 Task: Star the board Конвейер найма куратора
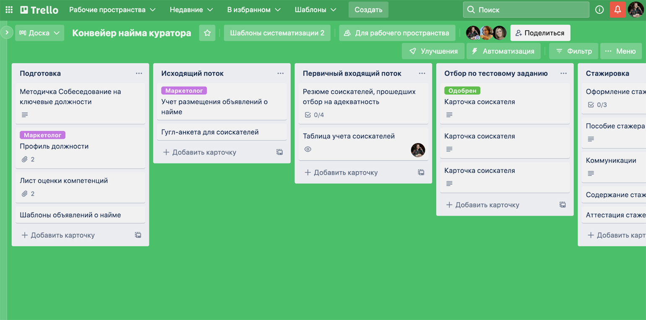(207, 33)
